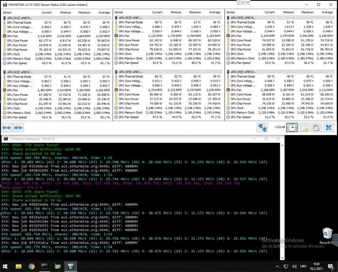Click the 'GPUs power: 472.2 W' console line

pos(22,187)
